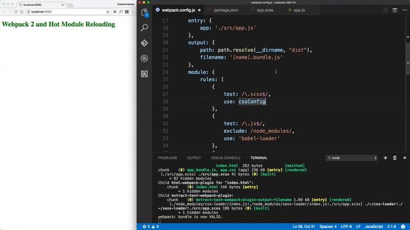Viewport: 410px width, 230px height.
Task: Split the editor
Action: (395, 10)
